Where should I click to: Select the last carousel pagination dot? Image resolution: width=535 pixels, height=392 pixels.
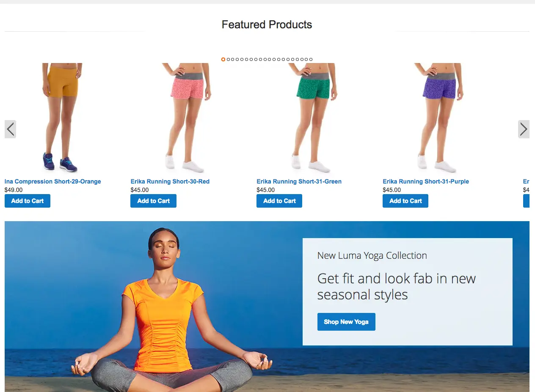[x=311, y=60]
